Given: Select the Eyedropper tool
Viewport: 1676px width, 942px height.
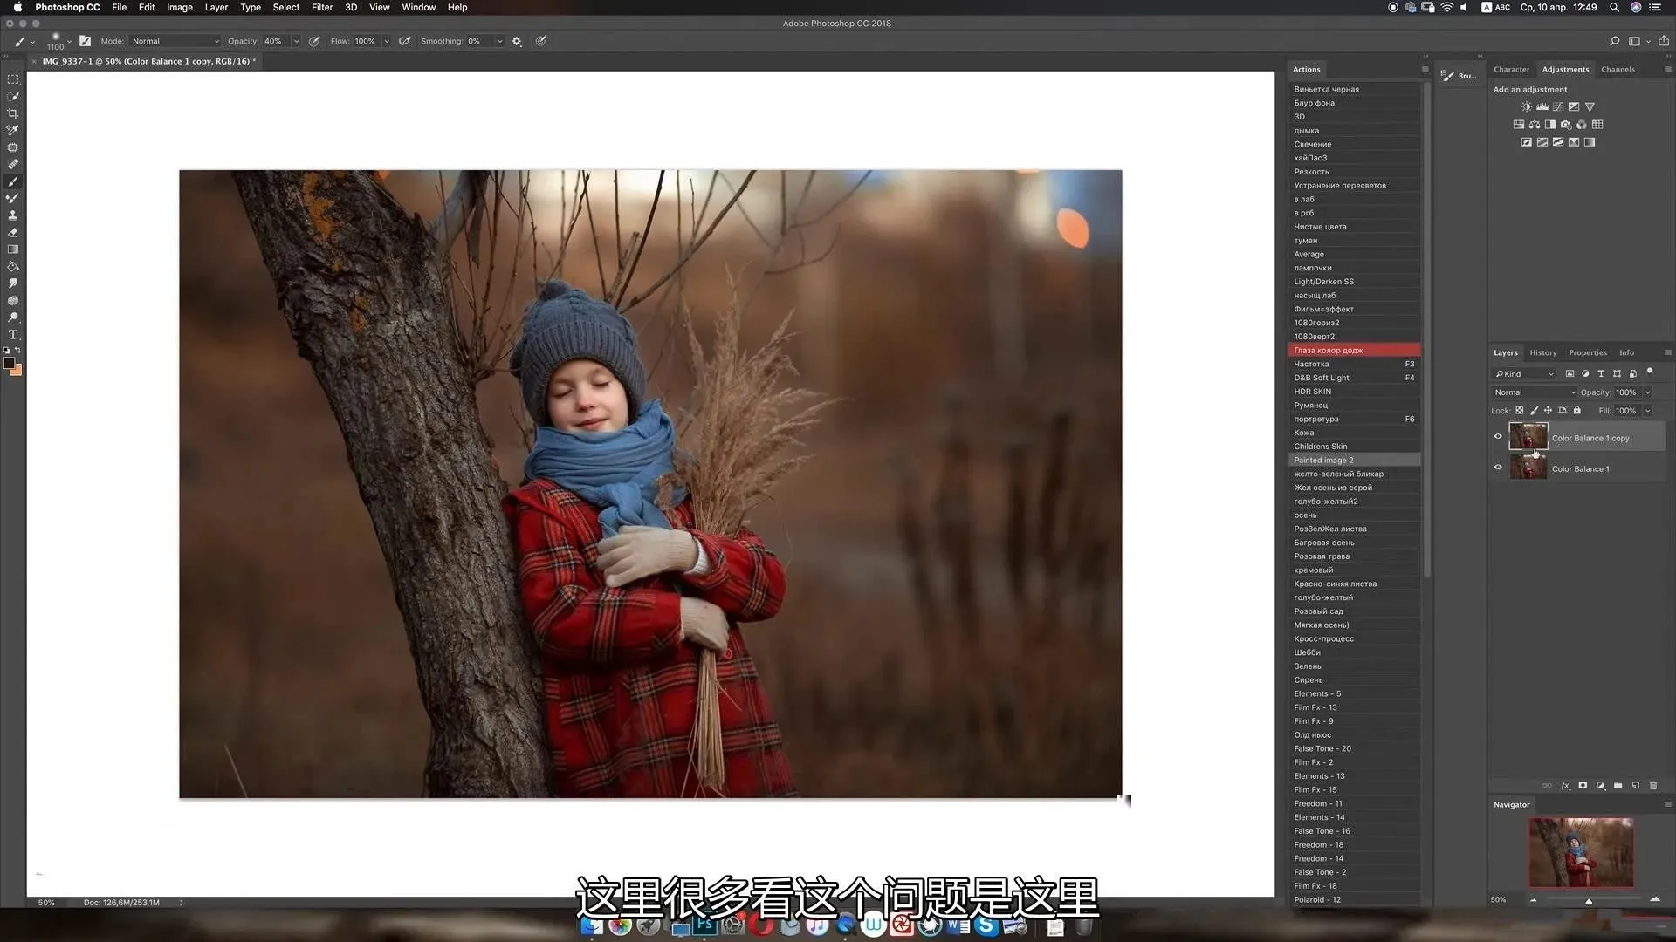Looking at the screenshot, I should click(x=12, y=130).
